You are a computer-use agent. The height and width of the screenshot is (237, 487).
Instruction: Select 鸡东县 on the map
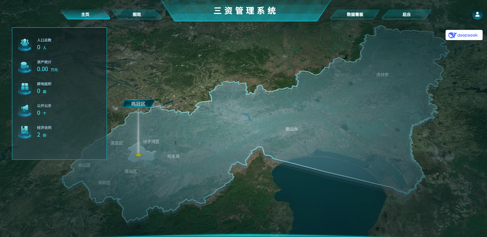(x=173, y=156)
